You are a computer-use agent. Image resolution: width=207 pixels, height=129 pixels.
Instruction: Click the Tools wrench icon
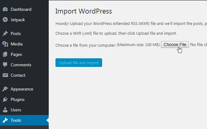pos(5,120)
